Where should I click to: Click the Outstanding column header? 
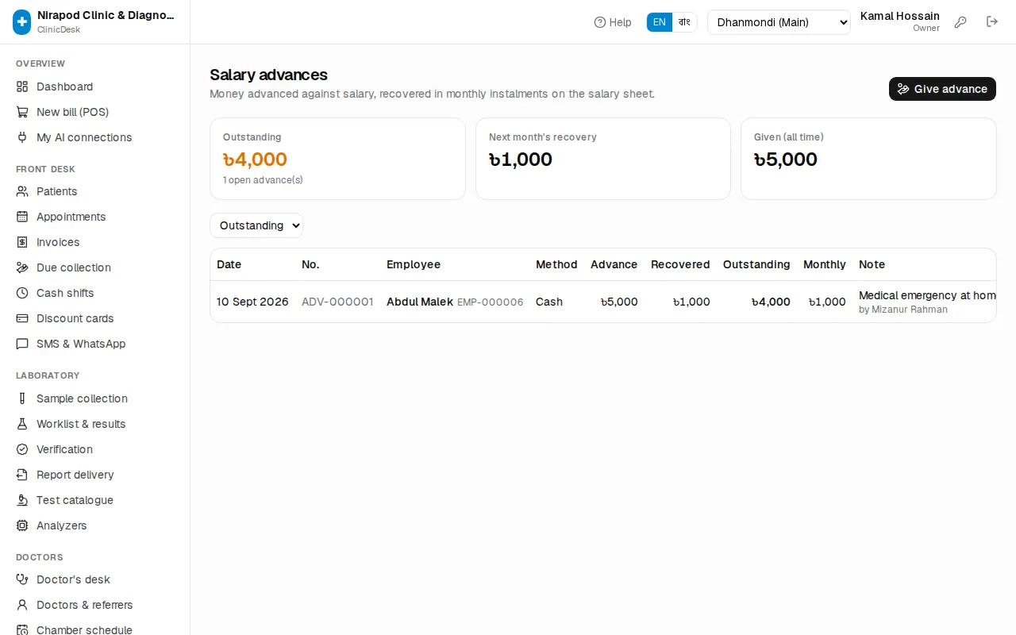(x=756, y=264)
